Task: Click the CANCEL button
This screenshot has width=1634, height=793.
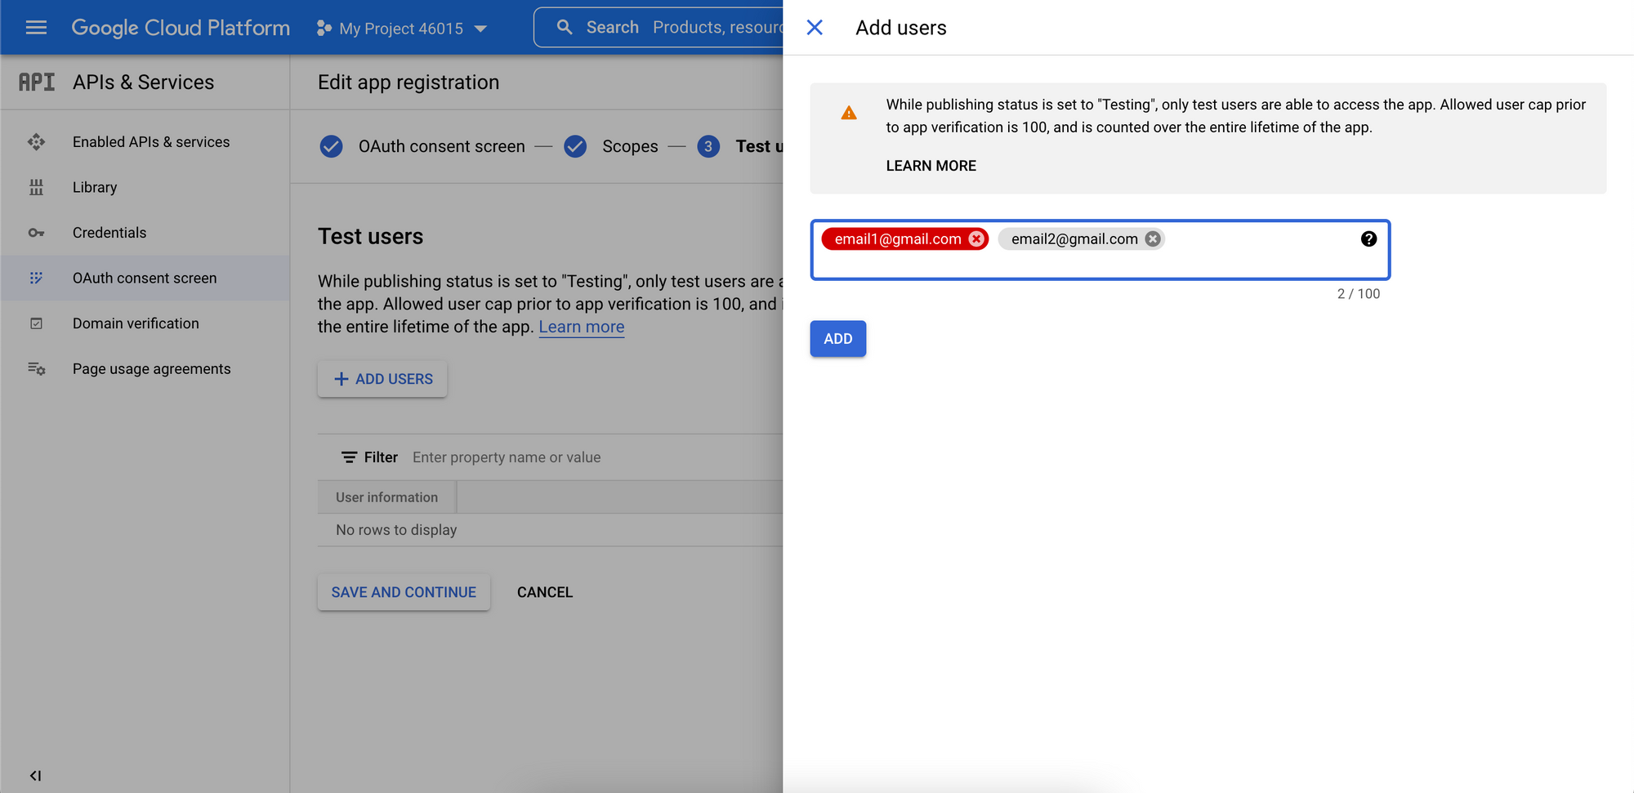Action: tap(545, 592)
